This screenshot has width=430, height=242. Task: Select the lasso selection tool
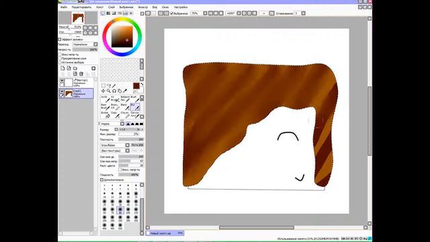109,85
